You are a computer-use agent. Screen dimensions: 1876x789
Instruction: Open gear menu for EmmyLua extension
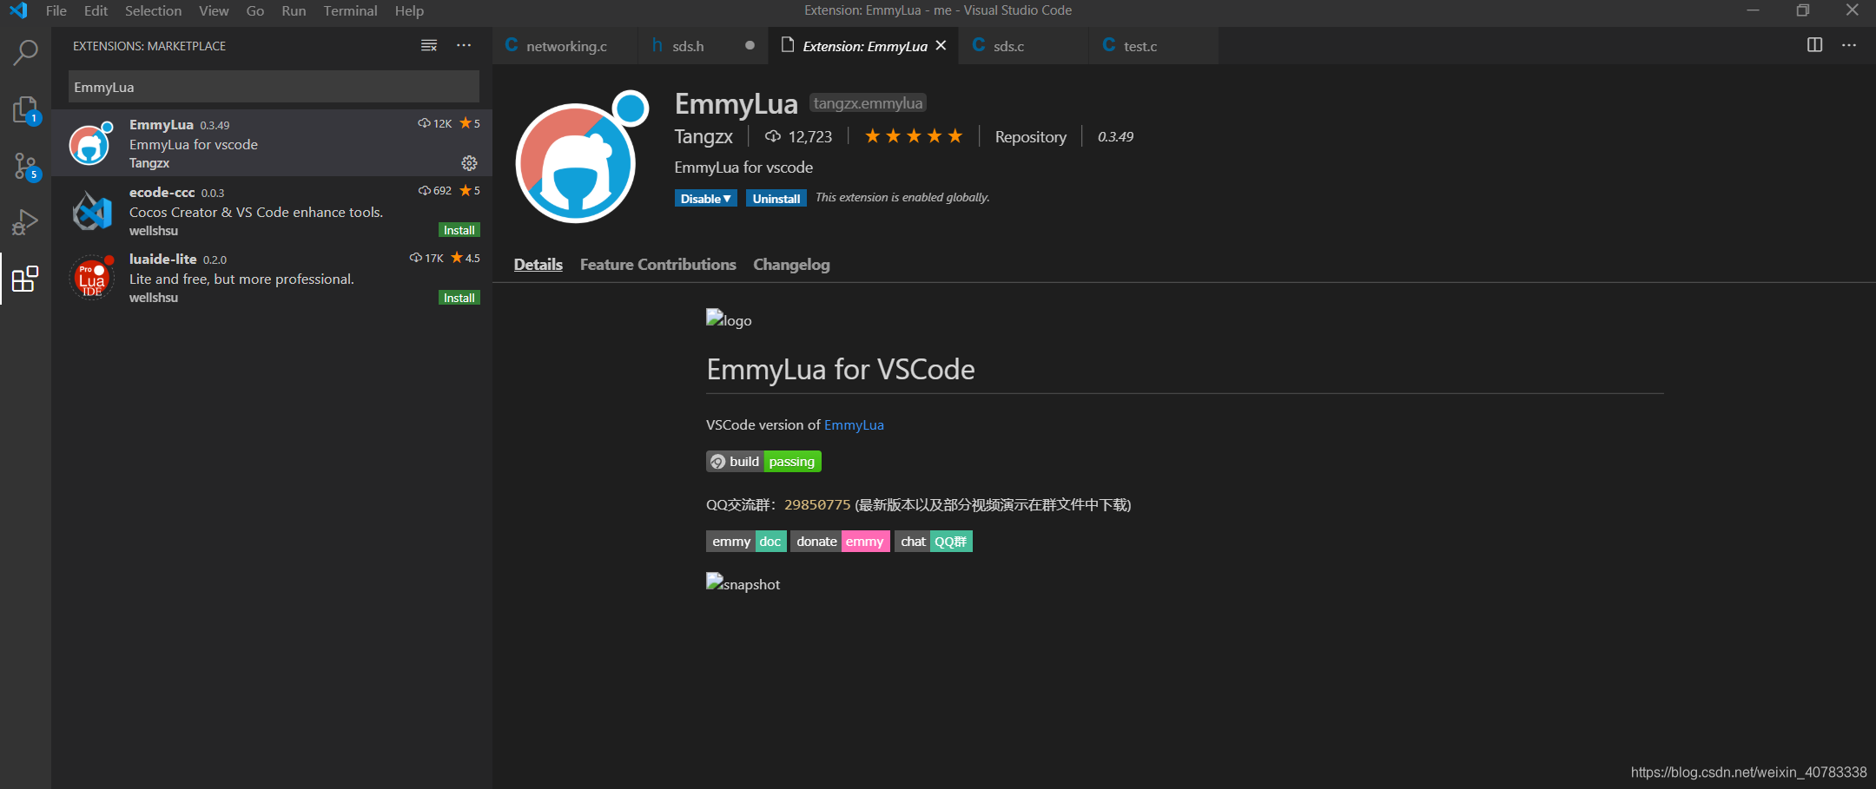tap(469, 163)
